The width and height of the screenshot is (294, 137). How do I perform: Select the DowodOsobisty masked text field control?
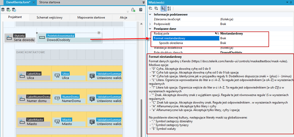(x=69, y=38)
